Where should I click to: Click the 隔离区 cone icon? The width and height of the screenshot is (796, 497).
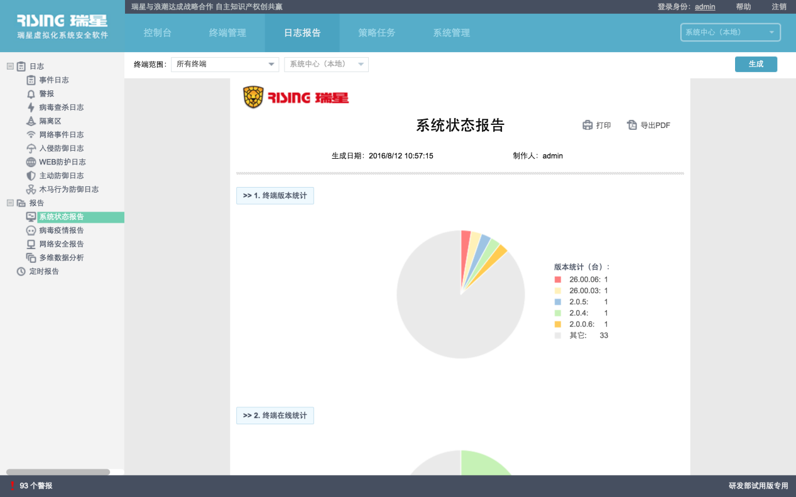click(x=31, y=121)
